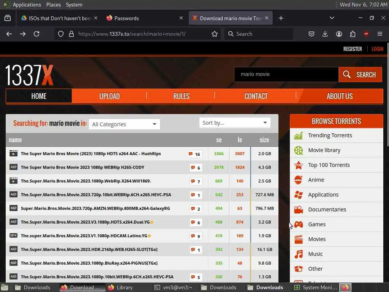
Task: Expand the list all tabs chevron
Action: point(332,18)
